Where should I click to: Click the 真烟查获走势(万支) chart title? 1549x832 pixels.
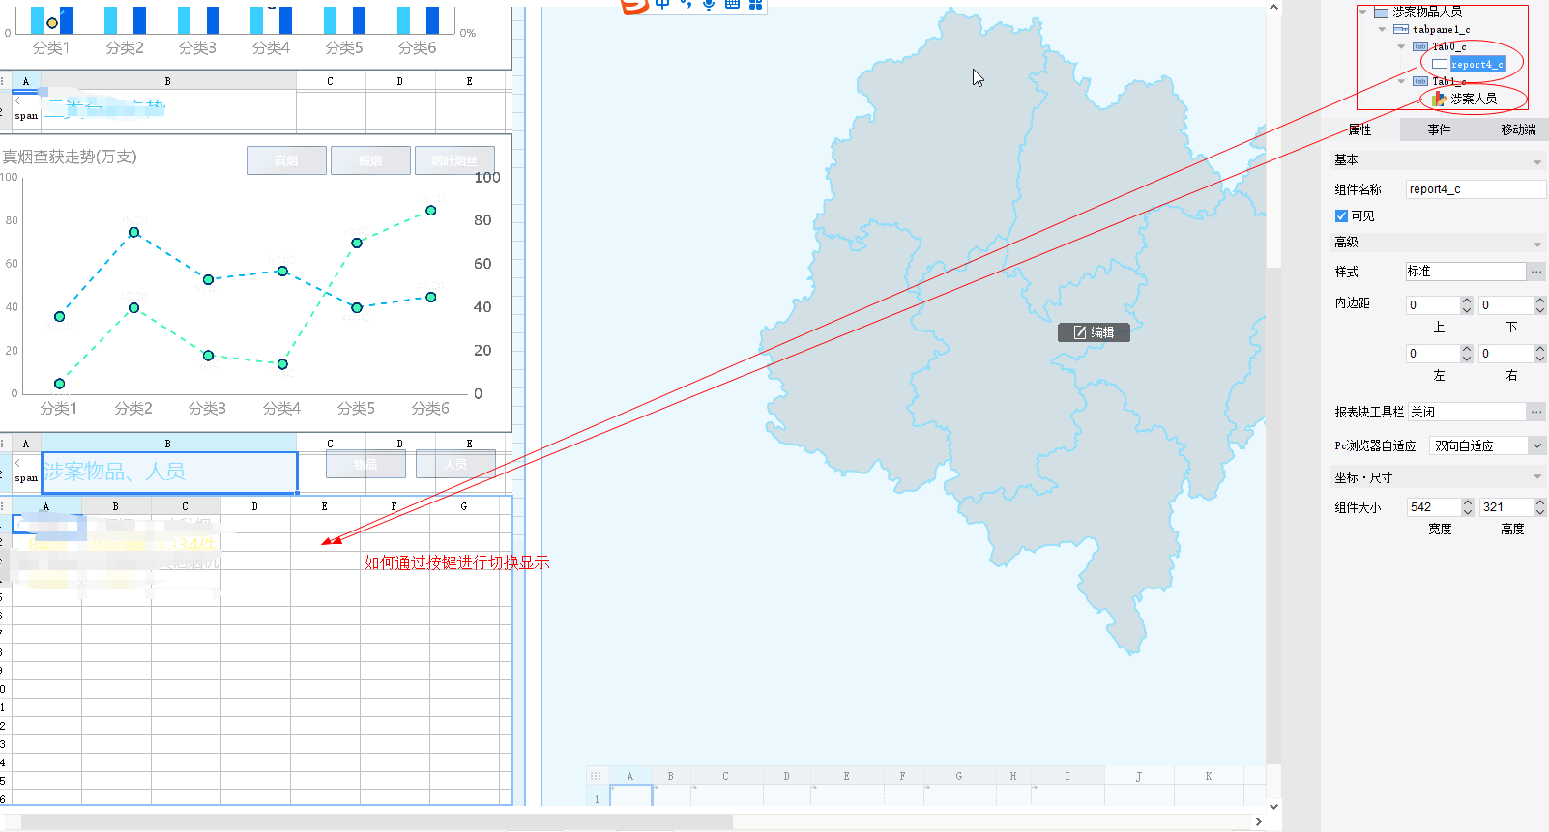70,157
